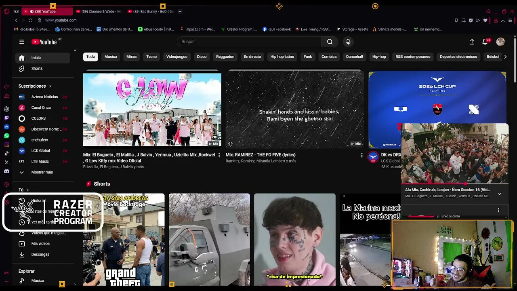Select the Cumbias filter chip

(x=329, y=57)
